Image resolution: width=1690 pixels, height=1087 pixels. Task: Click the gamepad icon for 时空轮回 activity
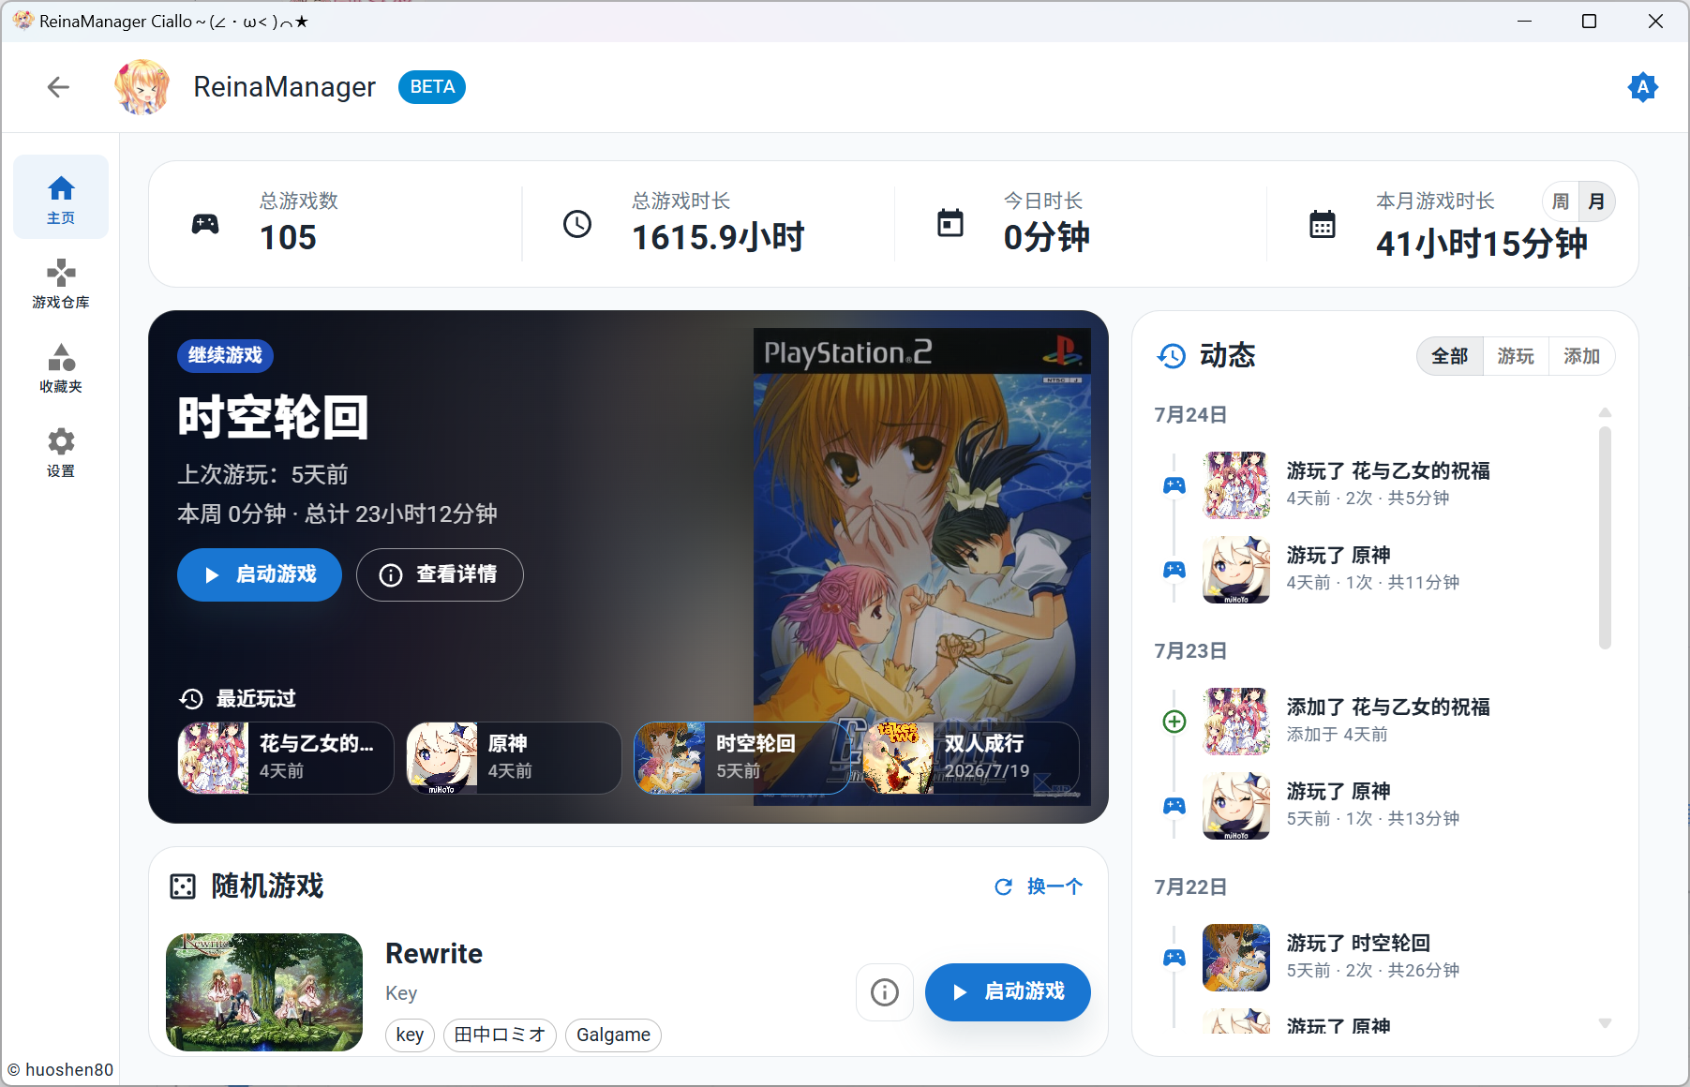[x=1174, y=958]
